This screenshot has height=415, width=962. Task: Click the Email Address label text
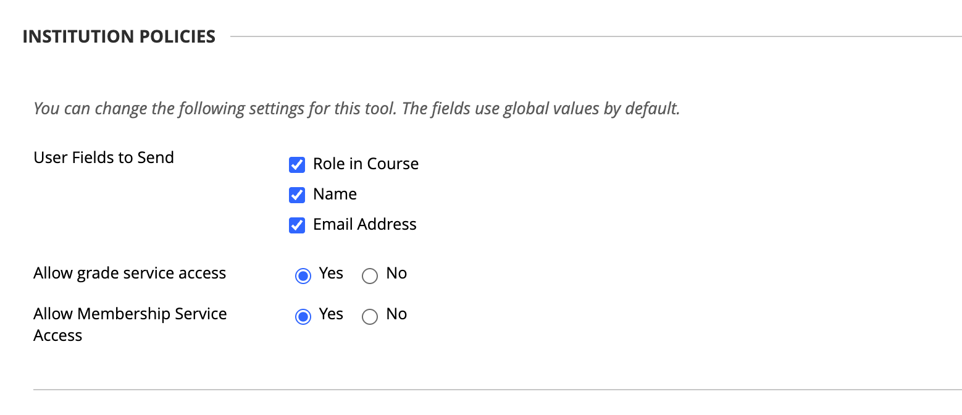pyautogui.click(x=365, y=224)
